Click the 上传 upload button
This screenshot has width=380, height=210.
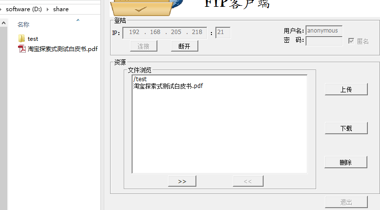(x=346, y=89)
